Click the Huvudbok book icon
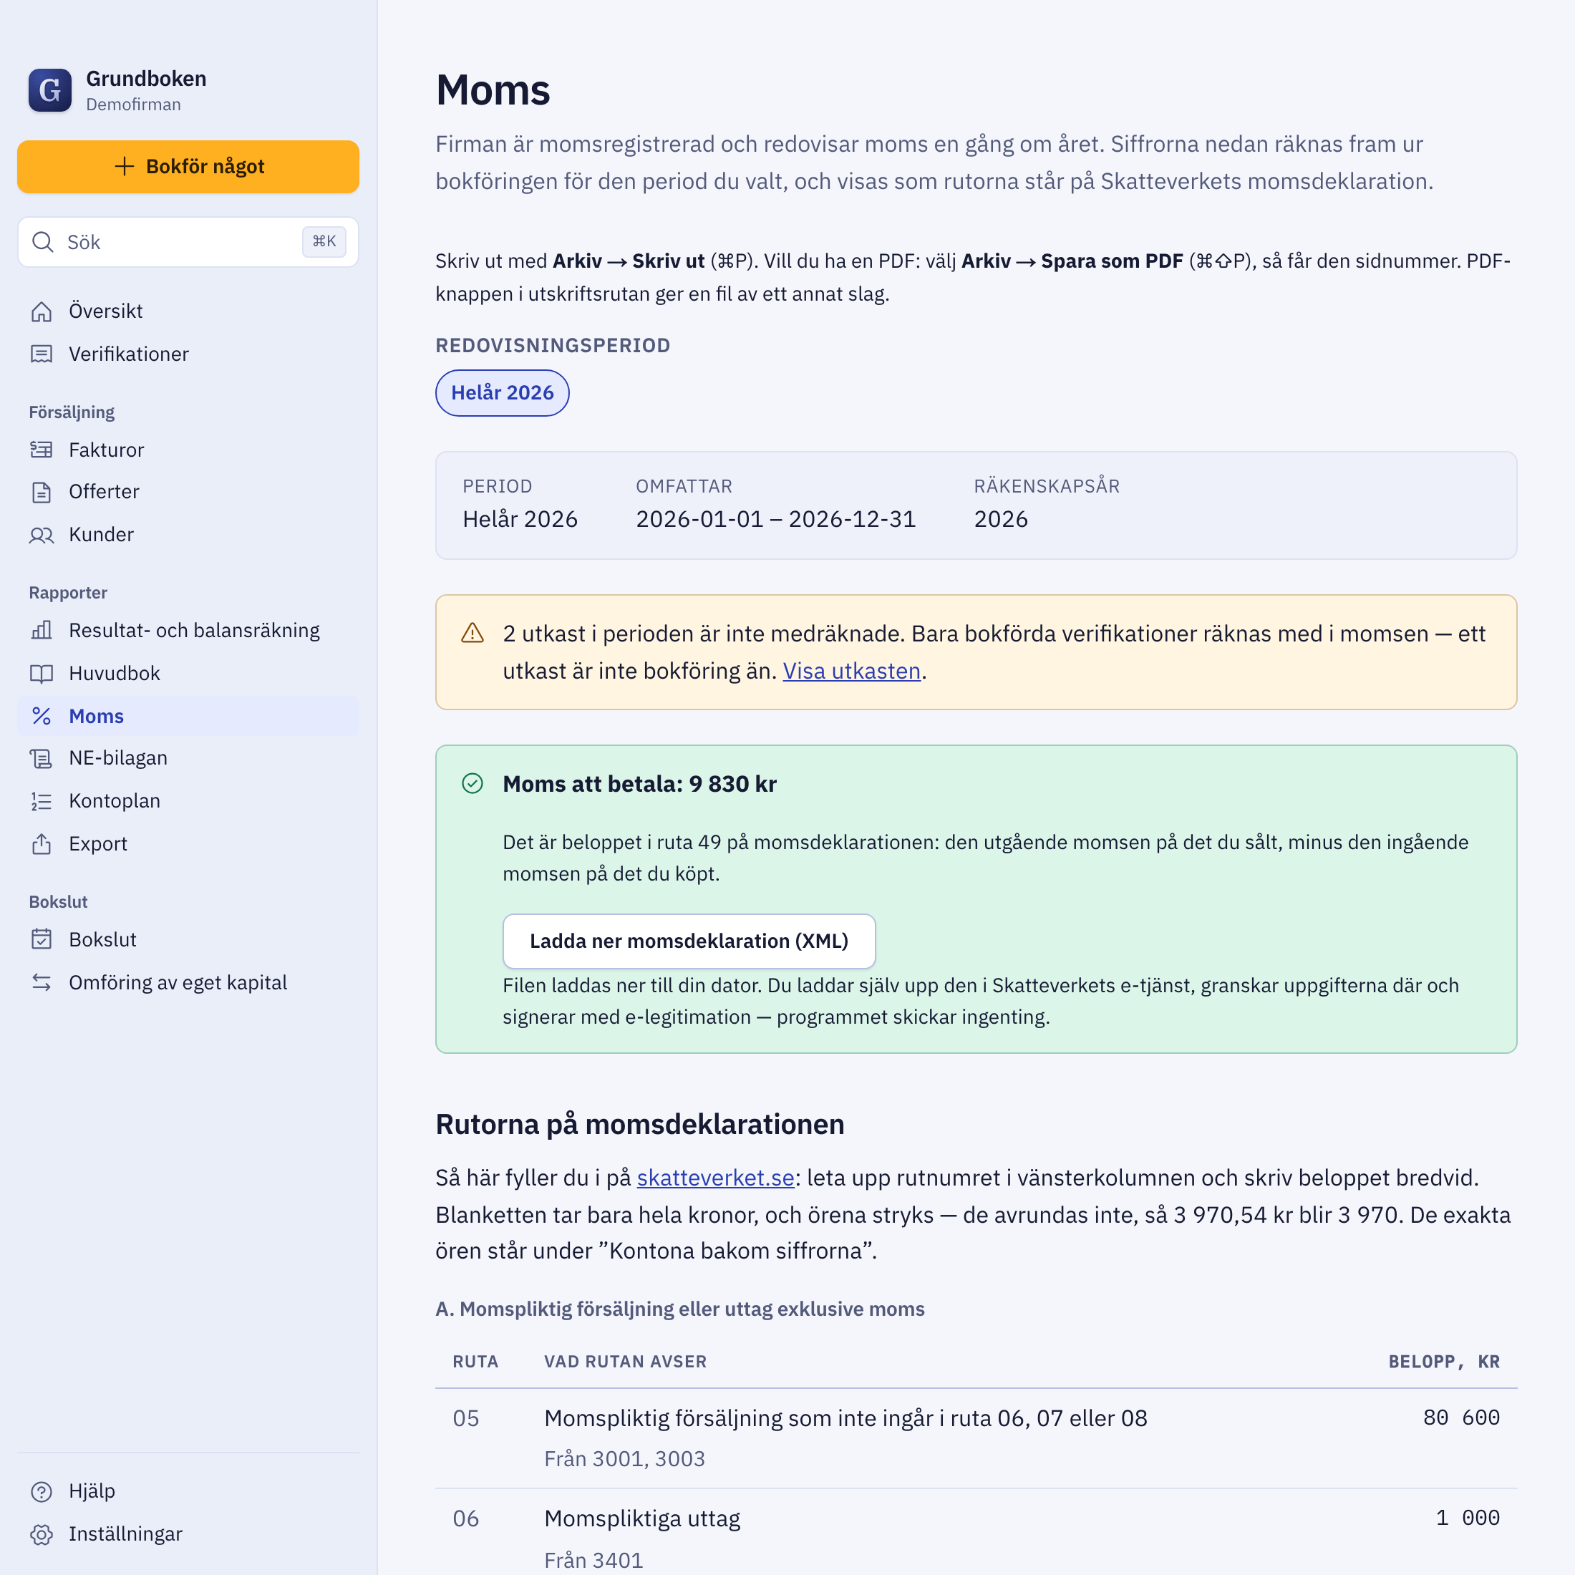 (x=42, y=674)
